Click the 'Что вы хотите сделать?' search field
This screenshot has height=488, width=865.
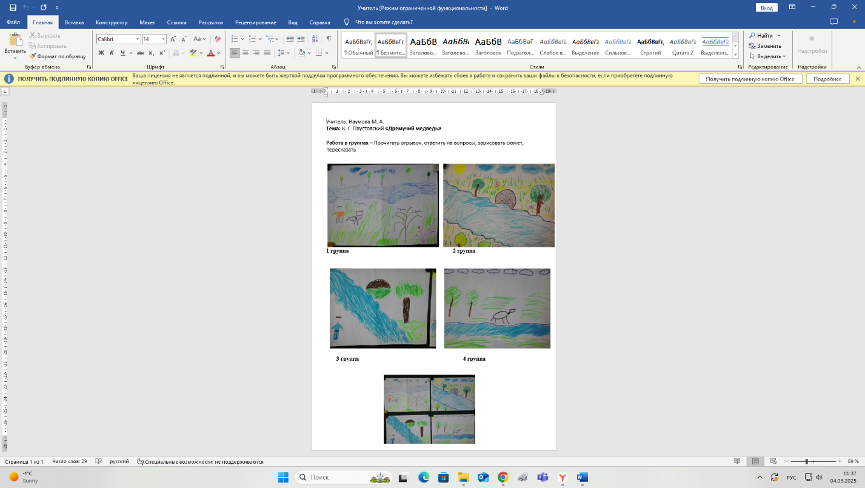[x=383, y=22]
